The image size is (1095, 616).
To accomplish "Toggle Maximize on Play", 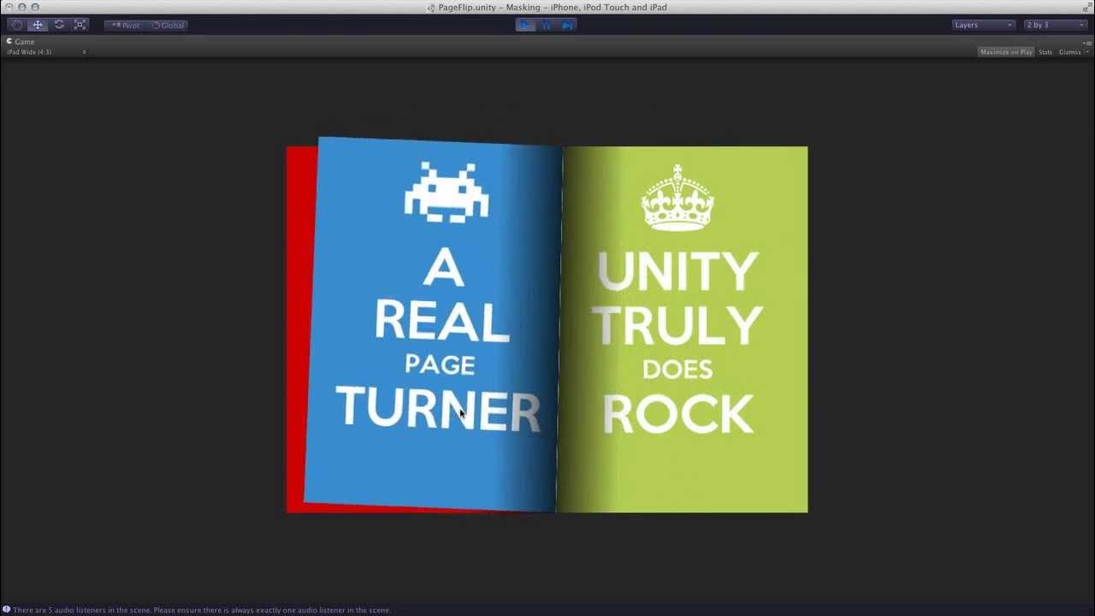I will [1006, 52].
